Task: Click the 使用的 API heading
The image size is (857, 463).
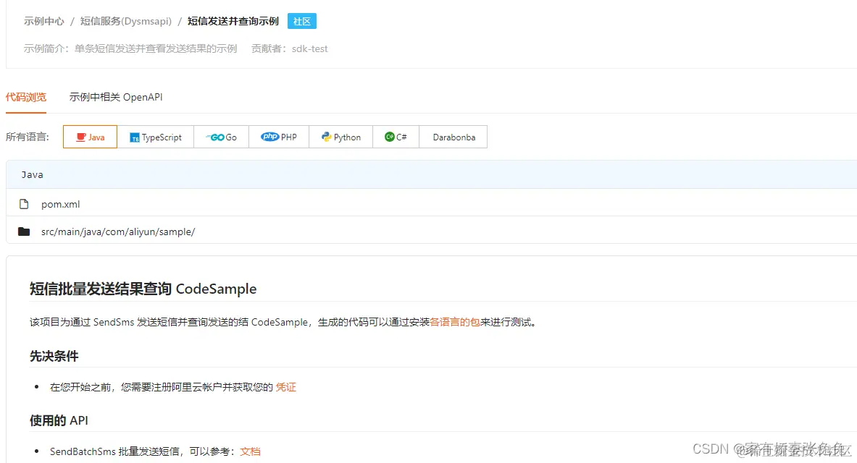Action: click(x=59, y=420)
